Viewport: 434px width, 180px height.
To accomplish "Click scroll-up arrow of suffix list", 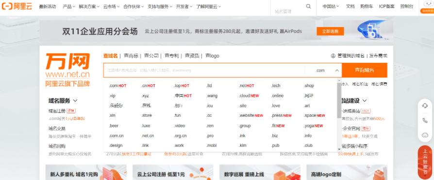I will pos(339,80).
